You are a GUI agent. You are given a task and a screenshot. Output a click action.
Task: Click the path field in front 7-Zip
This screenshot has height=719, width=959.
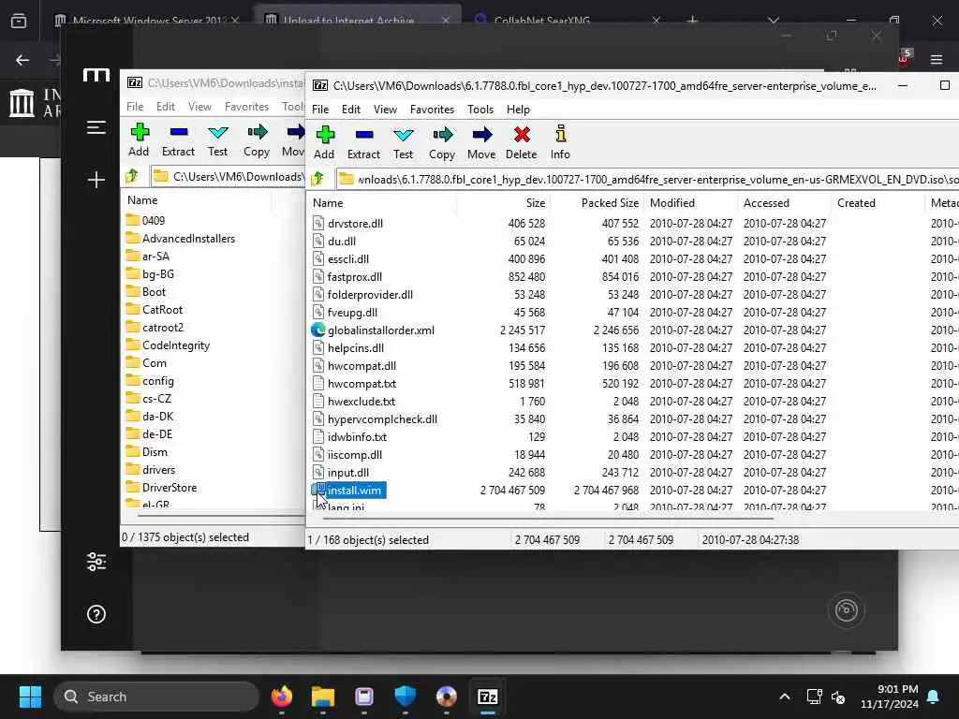[x=648, y=179]
